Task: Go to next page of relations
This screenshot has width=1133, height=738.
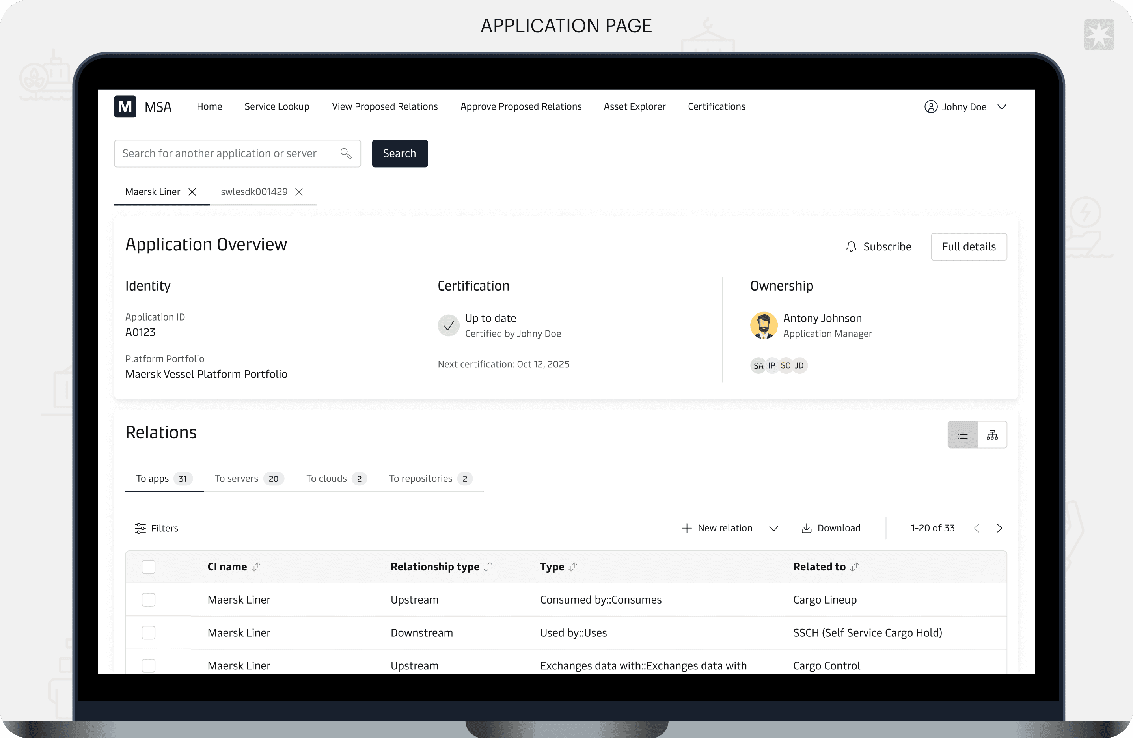Action: (x=999, y=528)
